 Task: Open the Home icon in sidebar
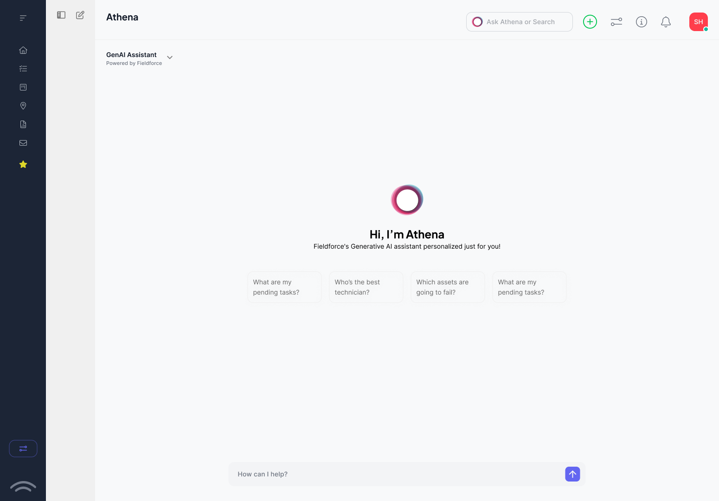23,50
